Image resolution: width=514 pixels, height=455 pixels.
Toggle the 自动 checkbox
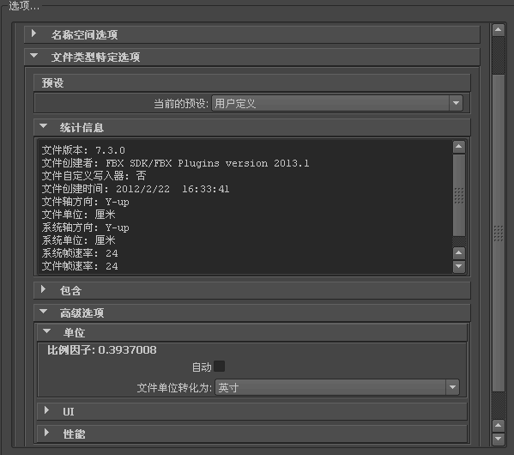coord(219,367)
